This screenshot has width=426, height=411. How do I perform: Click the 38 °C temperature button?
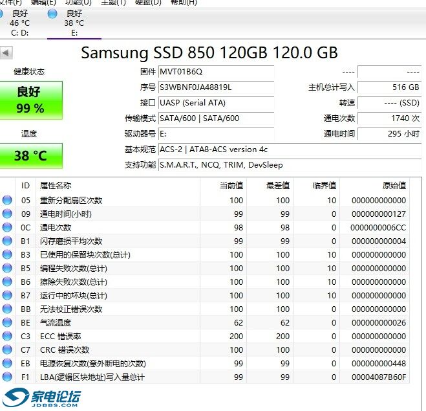[x=30, y=156]
